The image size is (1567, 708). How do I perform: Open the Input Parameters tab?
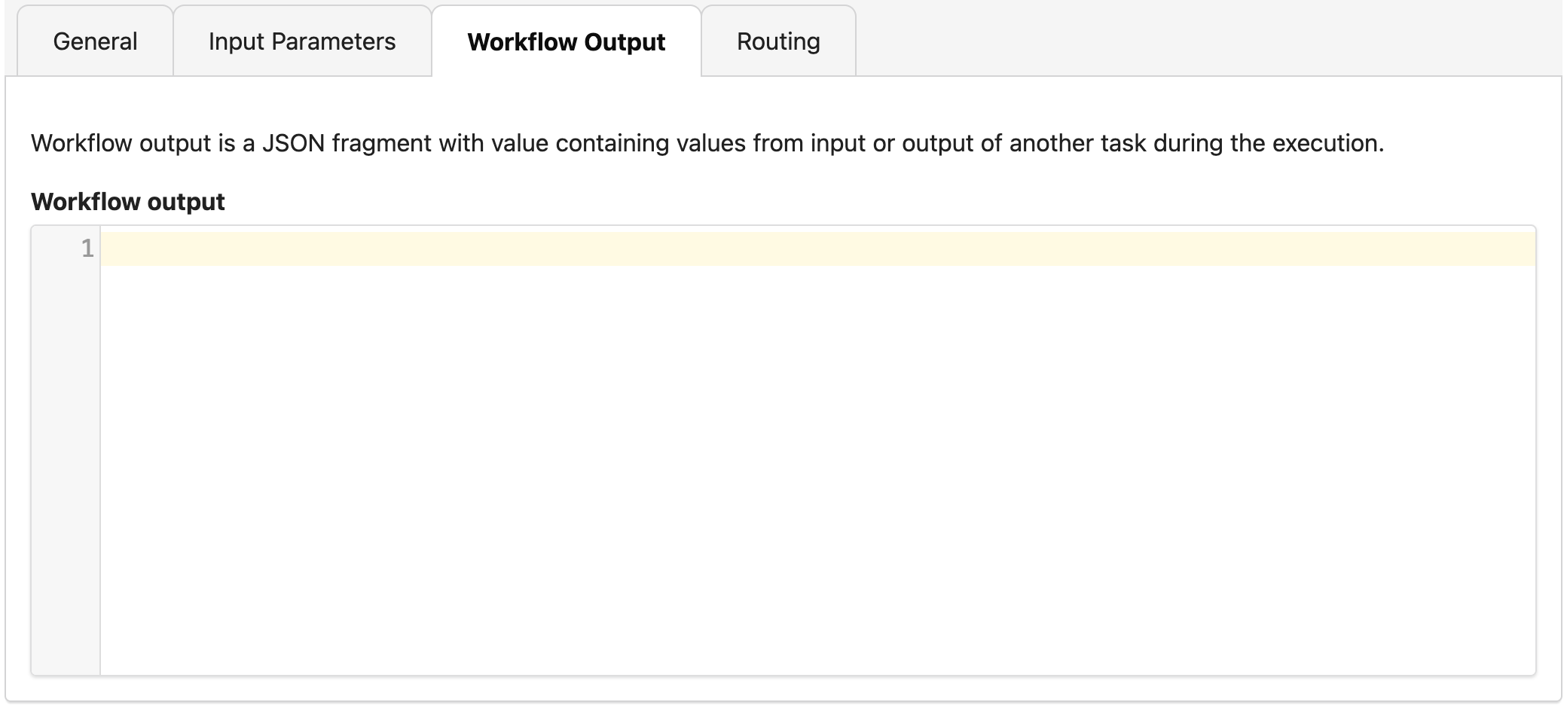tap(301, 41)
